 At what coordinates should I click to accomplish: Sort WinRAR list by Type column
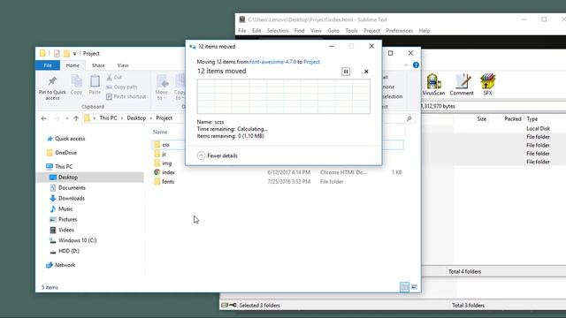point(532,118)
